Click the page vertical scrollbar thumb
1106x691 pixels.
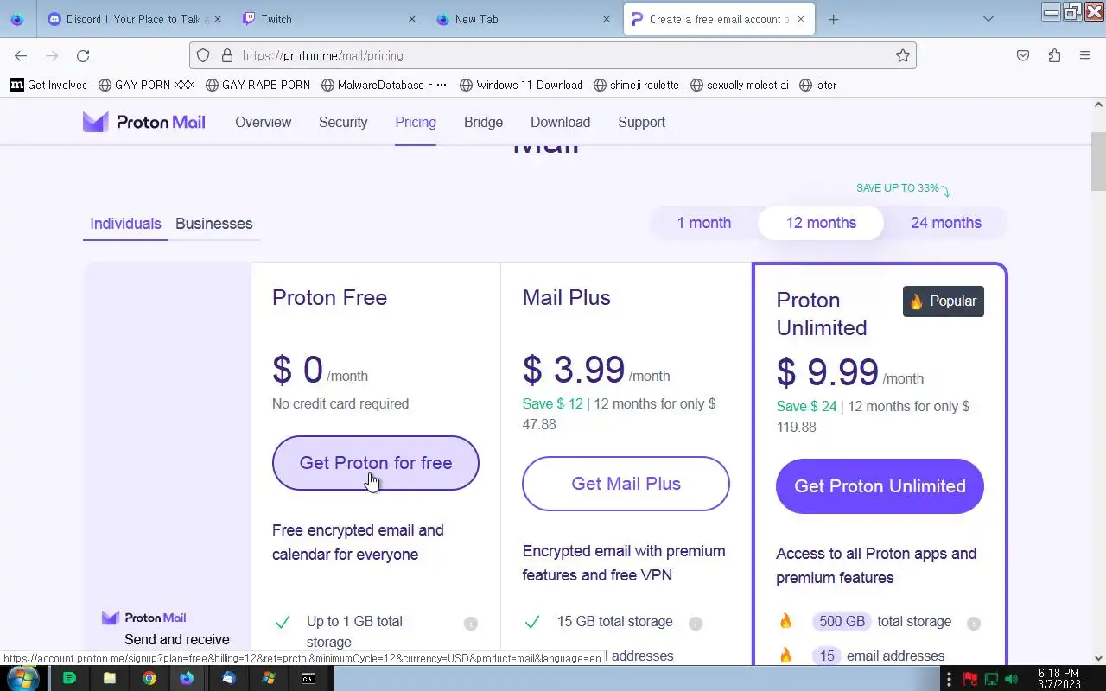(1098, 162)
